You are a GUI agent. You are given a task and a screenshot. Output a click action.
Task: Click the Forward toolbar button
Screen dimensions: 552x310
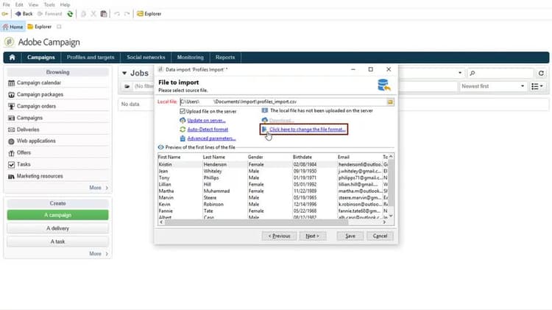49,14
